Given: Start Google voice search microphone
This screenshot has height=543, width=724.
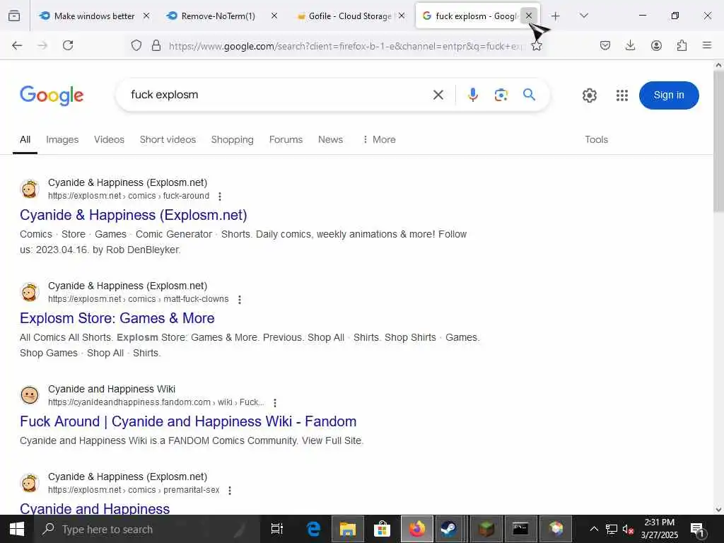Looking at the screenshot, I should click(x=473, y=95).
